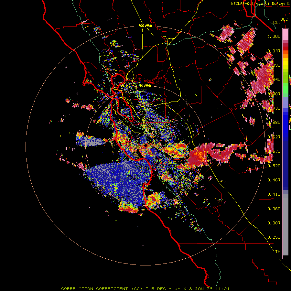The height and width of the screenshot is (291, 291).
Task: Pick the bright green segment of the color bar
Action: pyautogui.click(x=286, y=88)
